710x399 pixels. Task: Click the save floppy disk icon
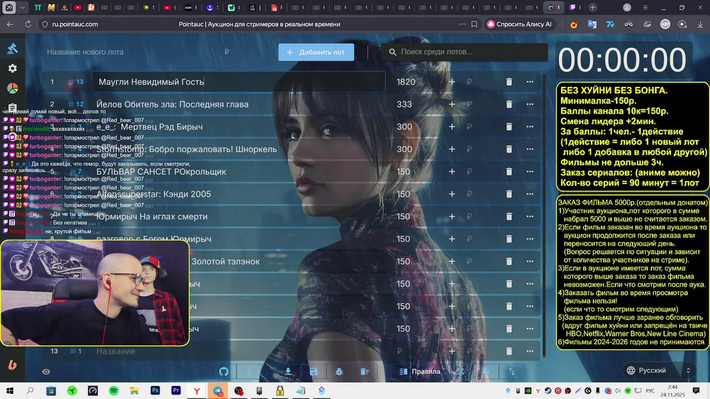click(313, 372)
